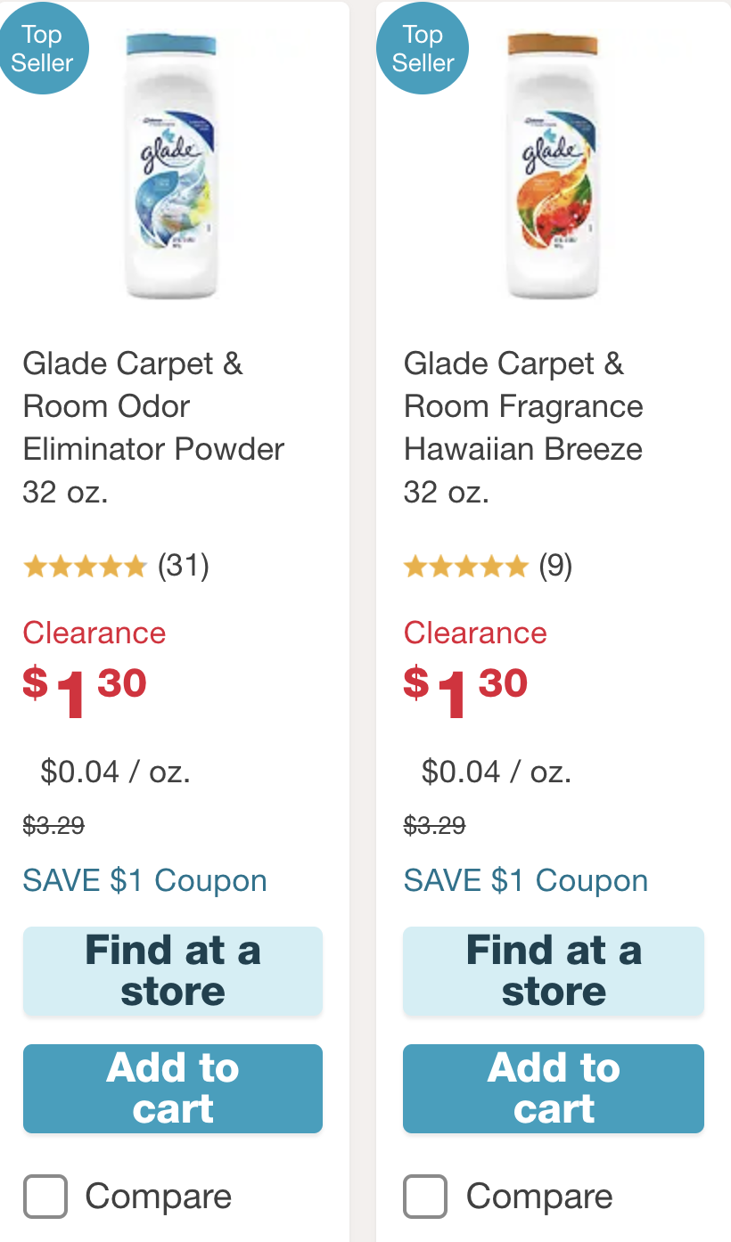Add Odor Eliminator Powder to cart
The width and height of the screenshot is (731, 1242).
172,1089
